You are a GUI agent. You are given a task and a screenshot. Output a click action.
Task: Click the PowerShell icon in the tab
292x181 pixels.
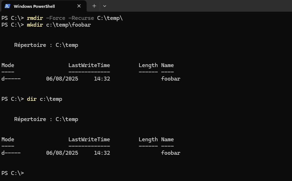[7, 6]
